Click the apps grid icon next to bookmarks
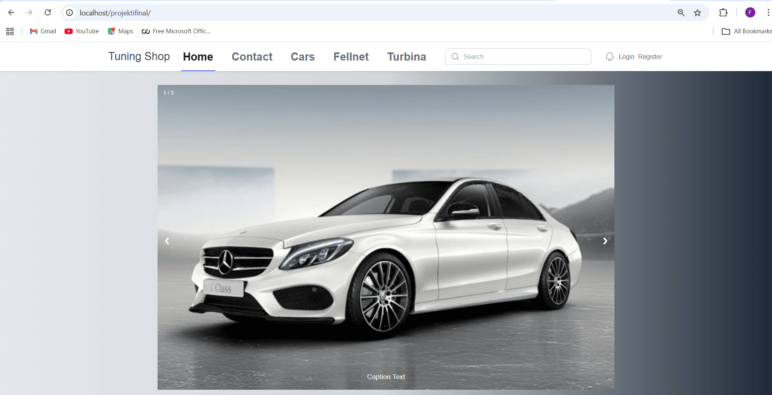This screenshot has height=395, width=772. pyautogui.click(x=10, y=31)
